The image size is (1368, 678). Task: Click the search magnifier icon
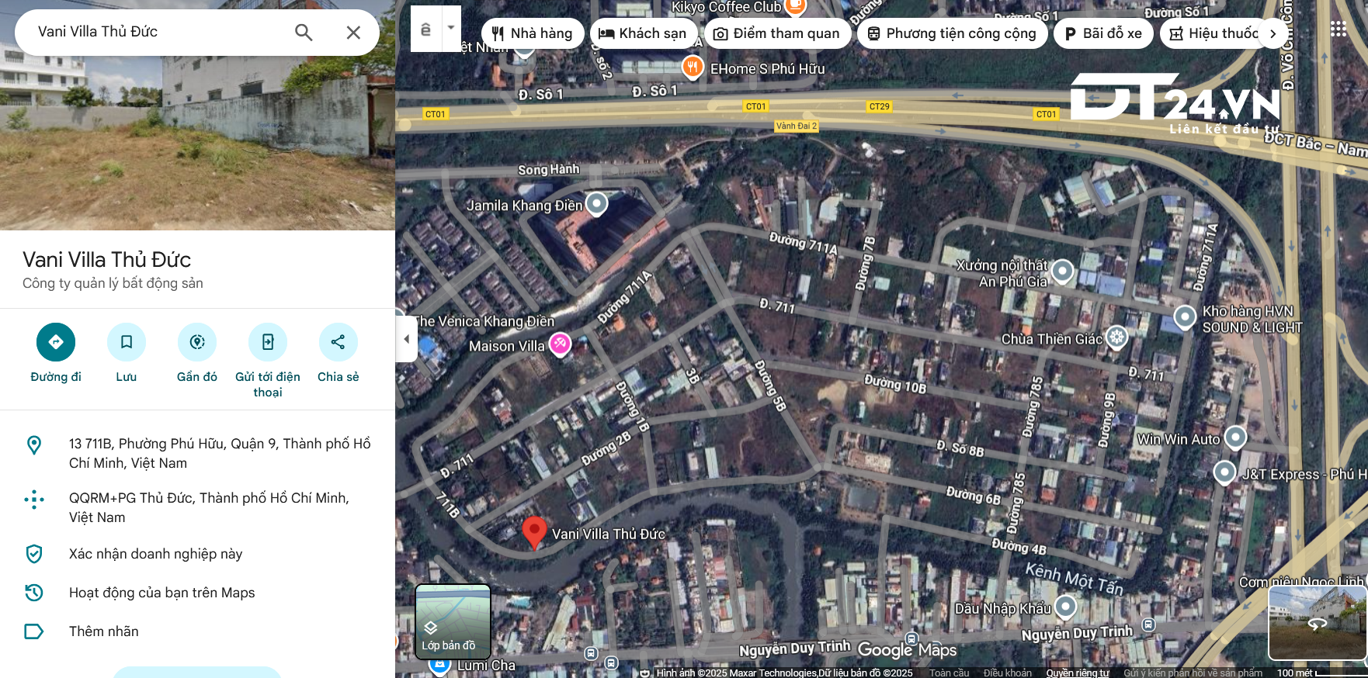click(x=304, y=33)
